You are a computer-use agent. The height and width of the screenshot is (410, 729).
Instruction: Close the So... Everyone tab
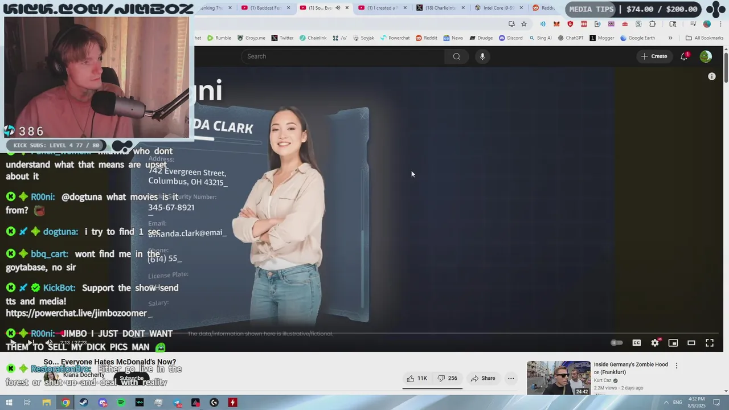347,8
